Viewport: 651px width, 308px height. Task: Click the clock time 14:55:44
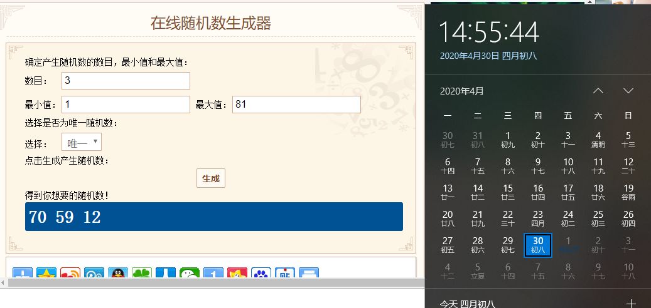coord(489,33)
